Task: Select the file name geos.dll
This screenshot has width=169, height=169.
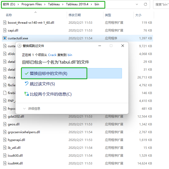Action: pos(14,124)
